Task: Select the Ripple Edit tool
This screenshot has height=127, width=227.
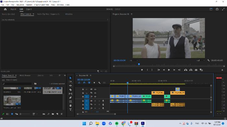Action: tap(70, 86)
